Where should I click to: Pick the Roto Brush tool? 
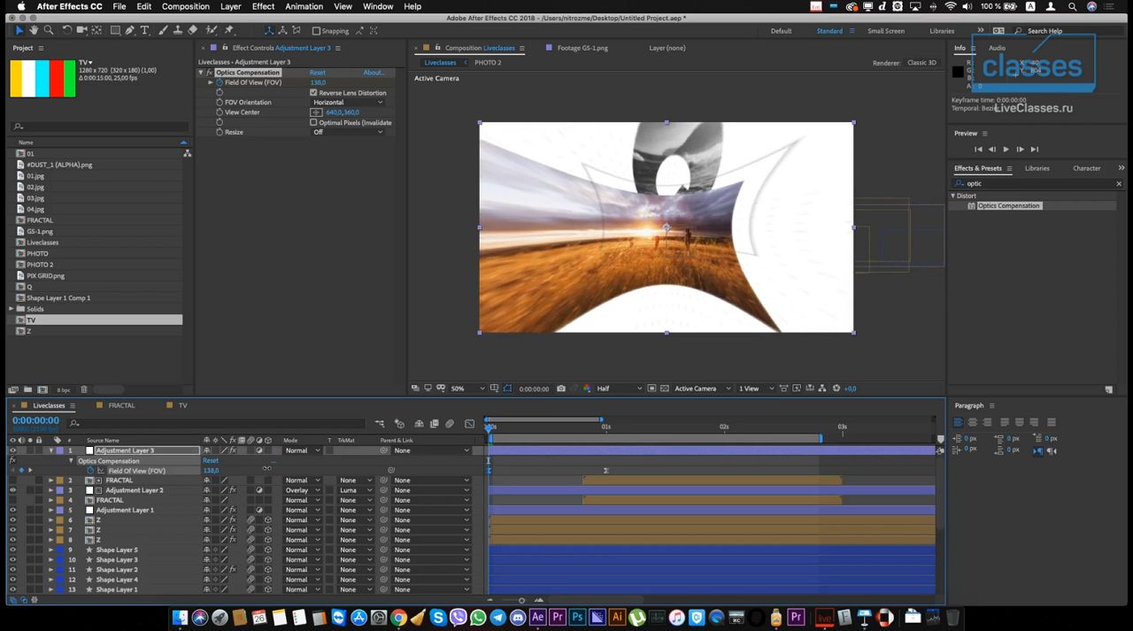point(211,30)
